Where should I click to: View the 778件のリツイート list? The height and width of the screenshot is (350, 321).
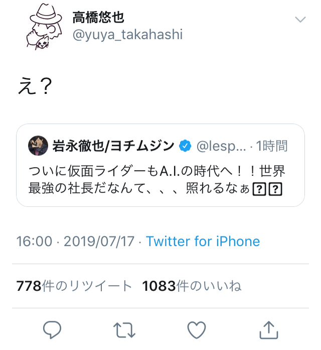click(74, 286)
